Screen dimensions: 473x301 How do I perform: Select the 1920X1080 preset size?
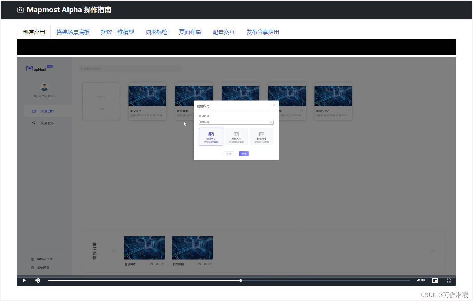click(211, 137)
